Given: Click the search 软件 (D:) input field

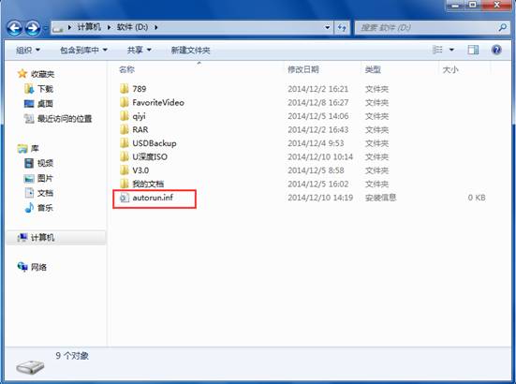Looking at the screenshot, I should [427, 28].
